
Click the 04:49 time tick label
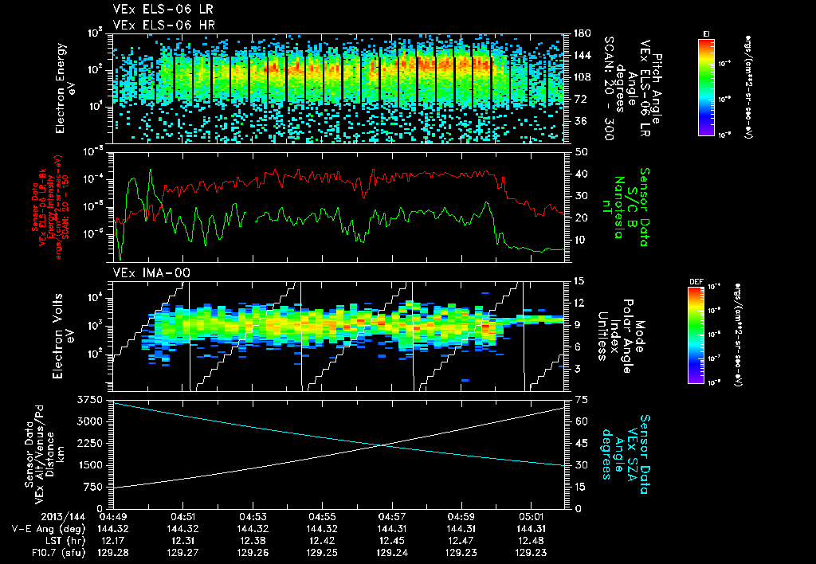(x=113, y=518)
